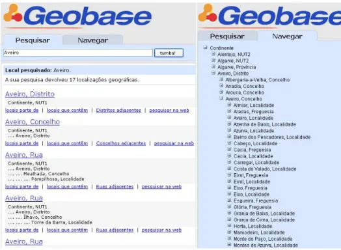Click pesquisar na web for Aveiro, Concelho
This screenshot has width=341, height=250.
174,143
